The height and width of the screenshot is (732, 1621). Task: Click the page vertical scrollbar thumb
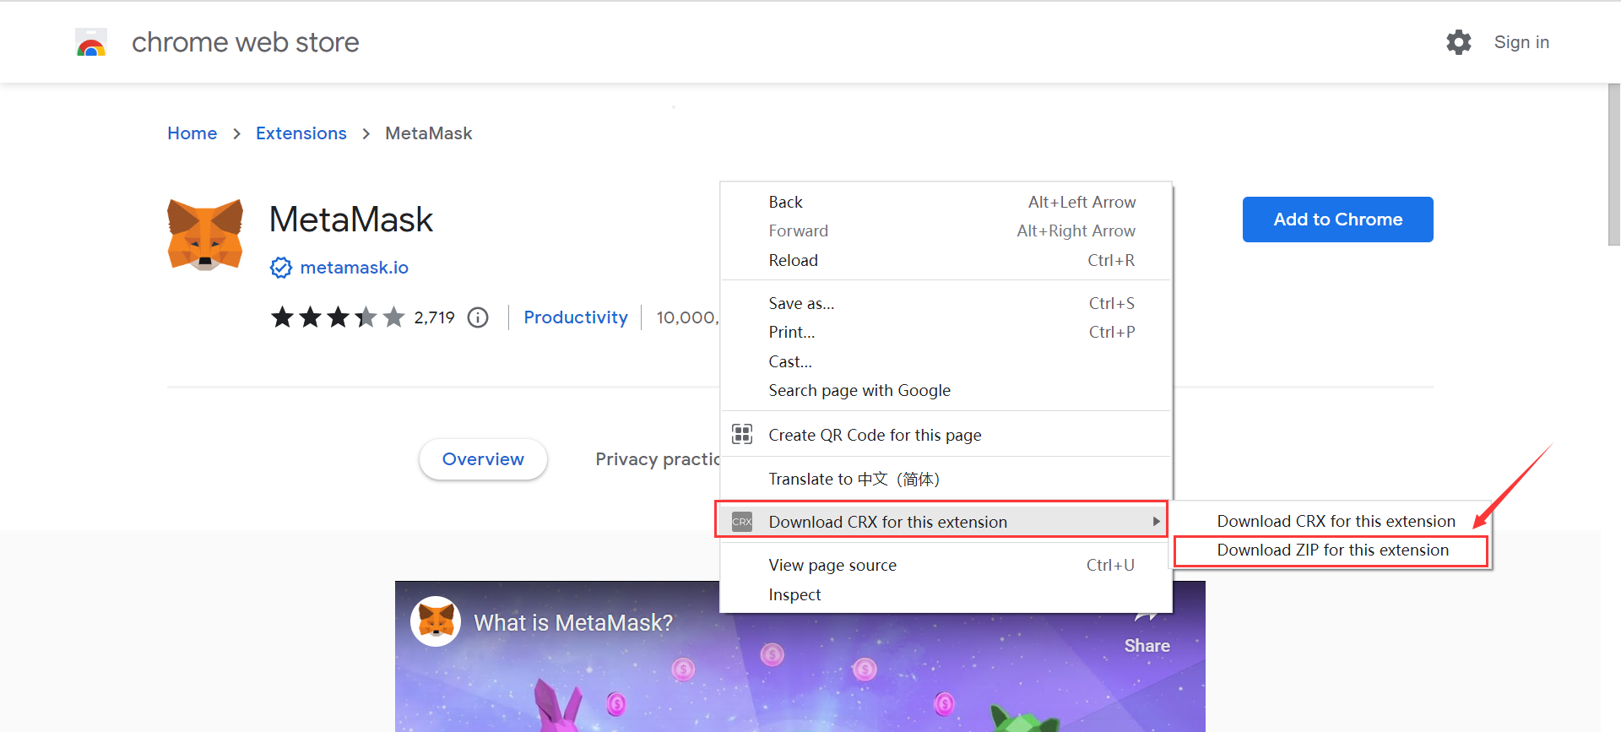pos(1614,165)
